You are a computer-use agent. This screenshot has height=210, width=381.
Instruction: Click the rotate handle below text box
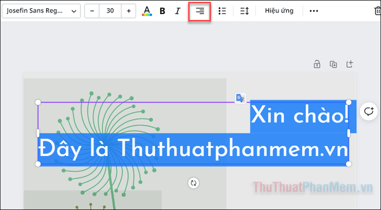193,183
